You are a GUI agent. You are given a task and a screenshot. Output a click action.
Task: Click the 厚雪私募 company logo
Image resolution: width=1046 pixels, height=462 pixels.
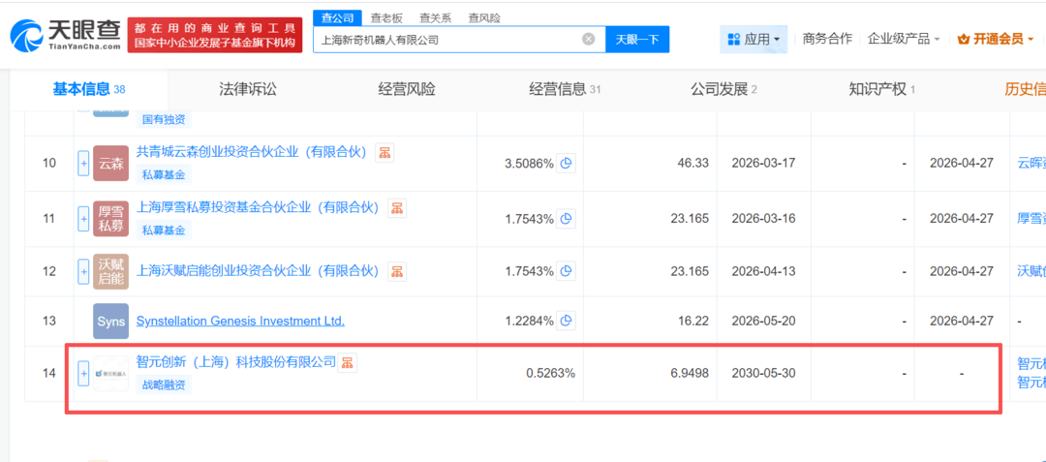(x=110, y=219)
